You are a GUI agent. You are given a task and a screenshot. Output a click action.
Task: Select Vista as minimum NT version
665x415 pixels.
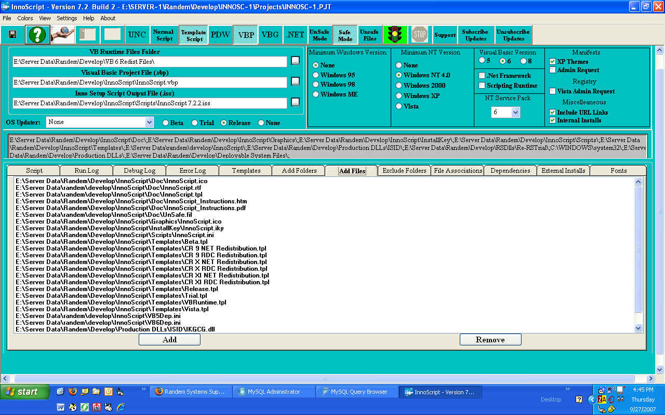399,106
